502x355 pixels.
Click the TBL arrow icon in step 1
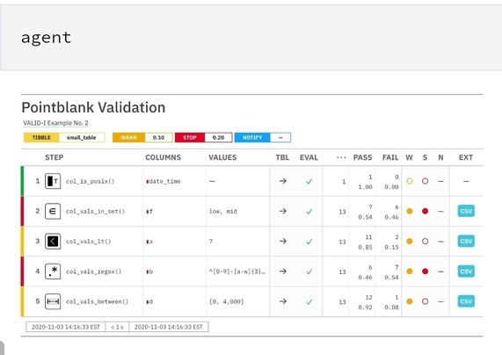tap(283, 181)
